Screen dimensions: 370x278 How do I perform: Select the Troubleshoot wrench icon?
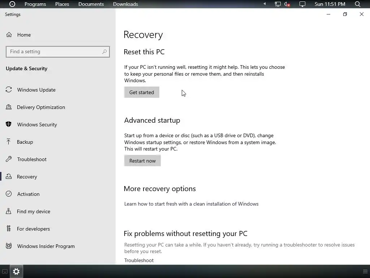[x=9, y=159]
